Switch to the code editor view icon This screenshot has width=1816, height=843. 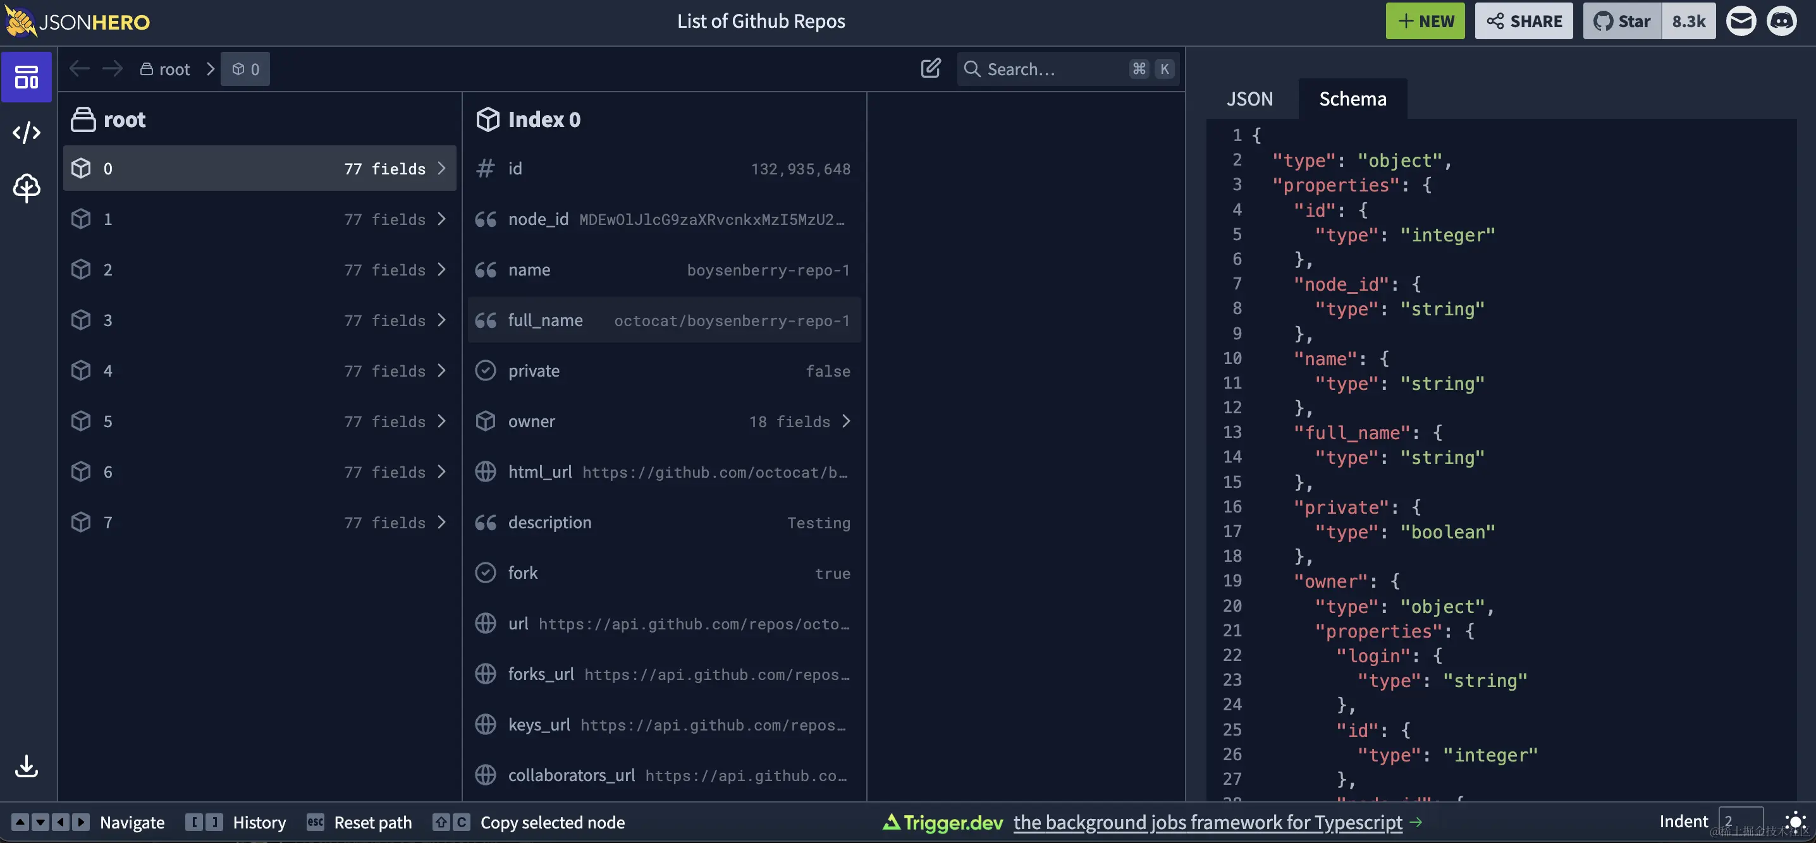click(x=26, y=133)
